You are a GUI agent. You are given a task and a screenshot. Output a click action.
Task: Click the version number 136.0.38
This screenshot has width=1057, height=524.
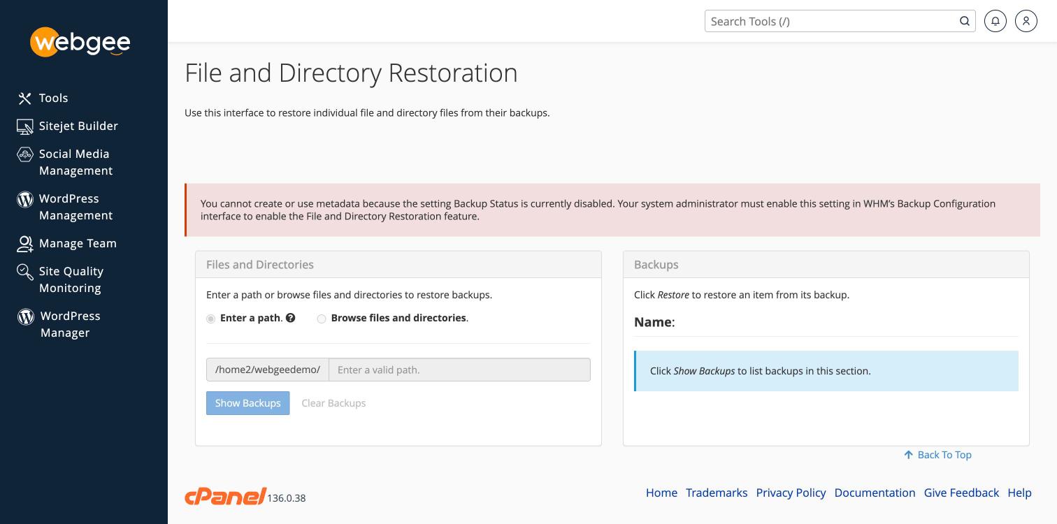pyautogui.click(x=287, y=498)
